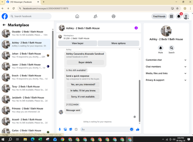The width and height of the screenshot is (193, 142).
Task: Open Osvaldo - 2 Beds 1 Bath House chat
Action: [x=25, y=33]
